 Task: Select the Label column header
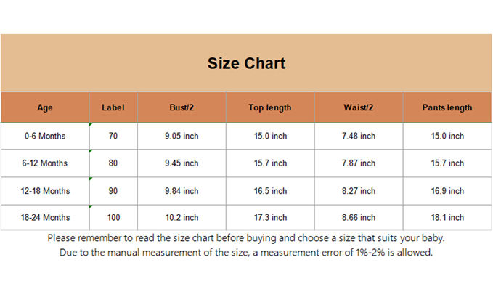pos(113,107)
